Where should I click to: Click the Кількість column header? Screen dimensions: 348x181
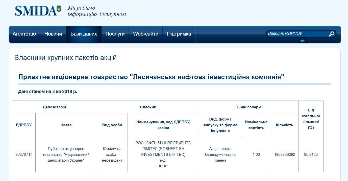tap(285, 125)
